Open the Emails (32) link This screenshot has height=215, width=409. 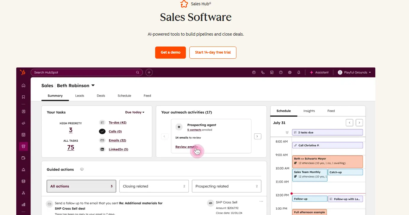point(117,140)
